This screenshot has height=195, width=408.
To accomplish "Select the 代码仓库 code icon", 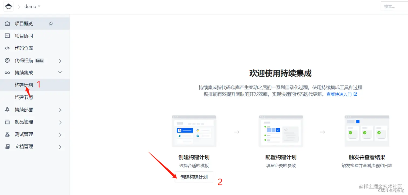I will (7, 48).
